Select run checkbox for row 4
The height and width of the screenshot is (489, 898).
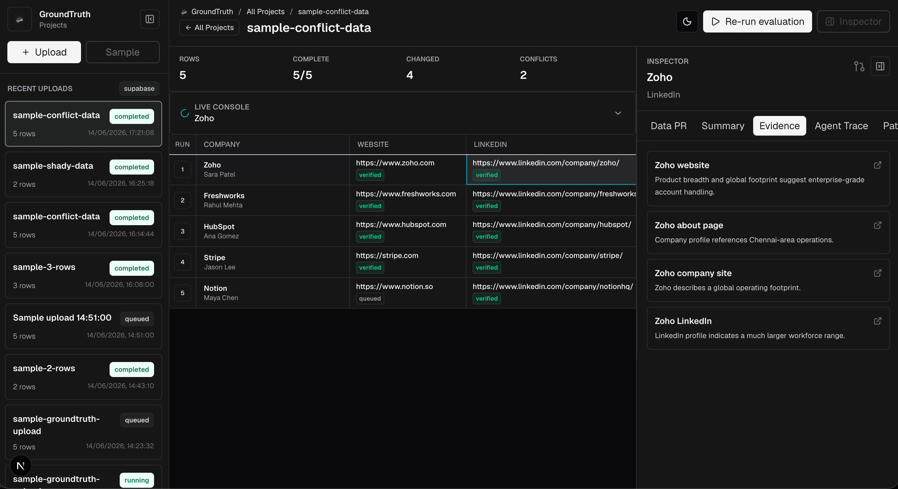tap(182, 262)
